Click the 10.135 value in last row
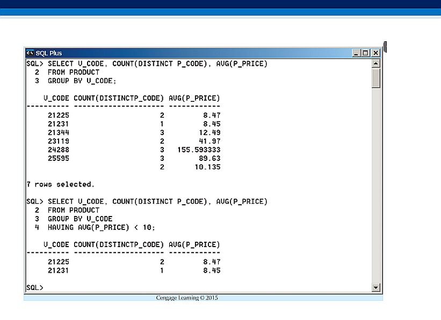 [208, 167]
